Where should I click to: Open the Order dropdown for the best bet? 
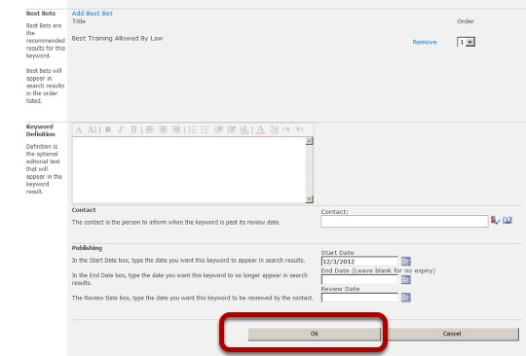pos(467,42)
